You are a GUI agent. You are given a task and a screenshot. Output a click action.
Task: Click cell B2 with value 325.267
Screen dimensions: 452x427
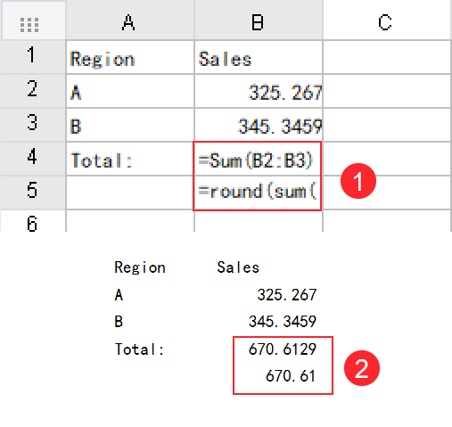[x=259, y=91]
